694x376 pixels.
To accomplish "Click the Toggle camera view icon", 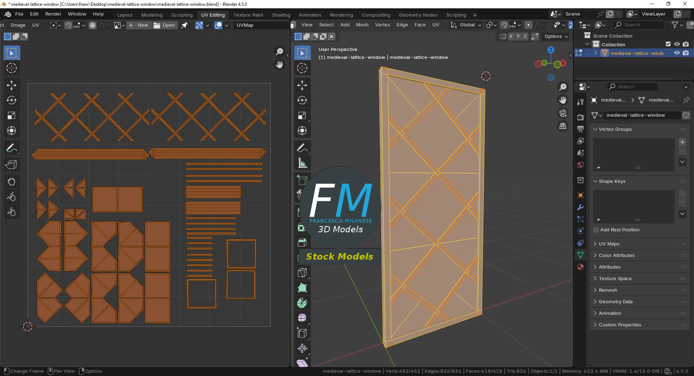I will tap(563, 114).
